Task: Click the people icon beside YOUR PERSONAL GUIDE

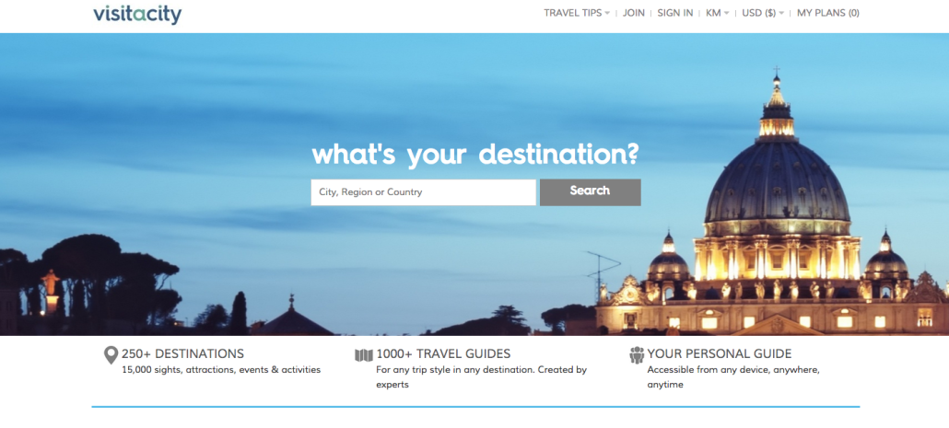Action: click(637, 355)
